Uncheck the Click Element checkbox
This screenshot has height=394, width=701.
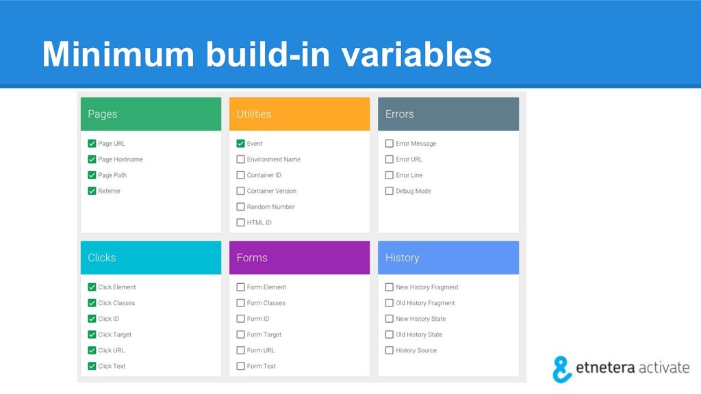(92, 287)
